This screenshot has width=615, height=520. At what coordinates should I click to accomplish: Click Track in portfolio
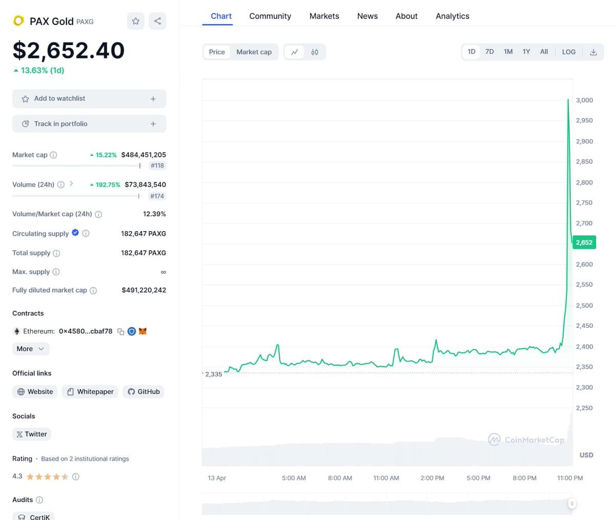[x=89, y=124]
